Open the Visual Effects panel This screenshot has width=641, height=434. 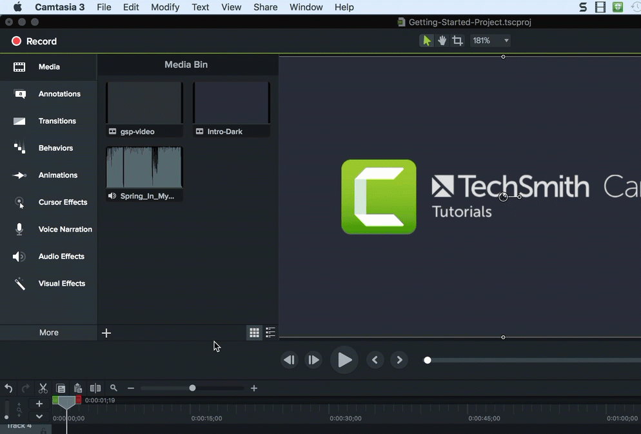[48, 283]
